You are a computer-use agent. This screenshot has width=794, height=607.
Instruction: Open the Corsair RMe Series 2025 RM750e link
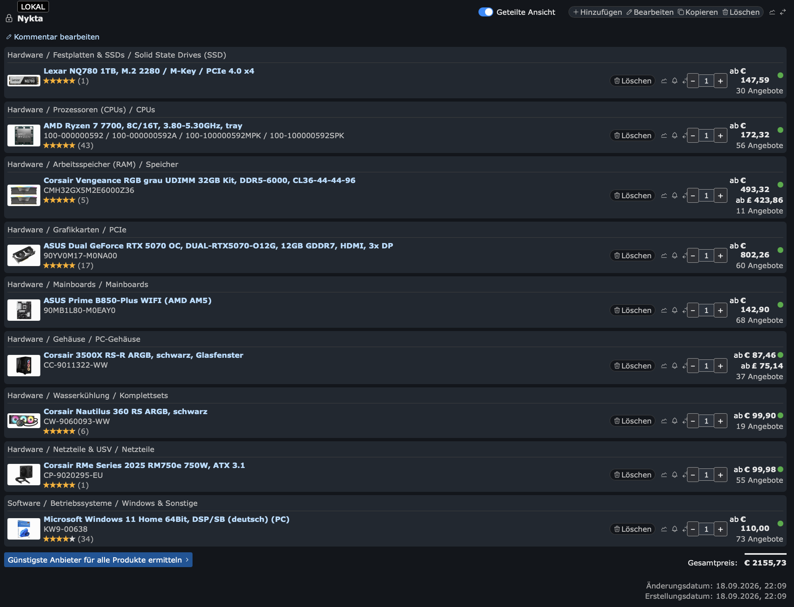[x=144, y=466]
